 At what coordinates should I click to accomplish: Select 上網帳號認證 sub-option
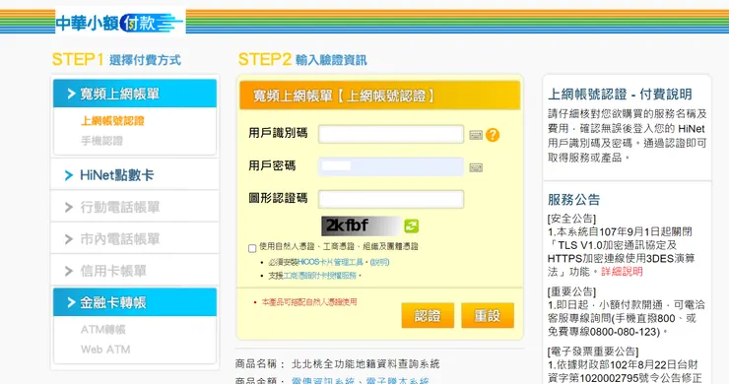(112, 121)
